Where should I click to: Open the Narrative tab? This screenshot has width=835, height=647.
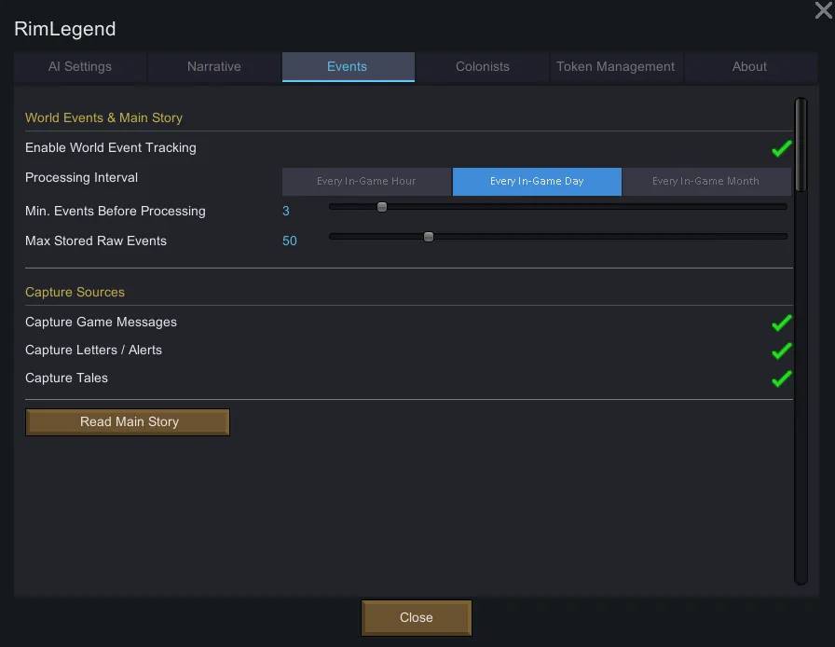[213, 67]
